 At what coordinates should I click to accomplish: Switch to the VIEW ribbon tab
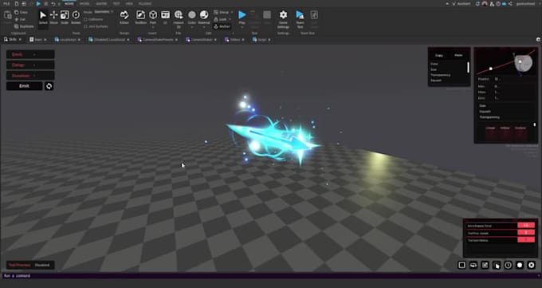(129, 3)
